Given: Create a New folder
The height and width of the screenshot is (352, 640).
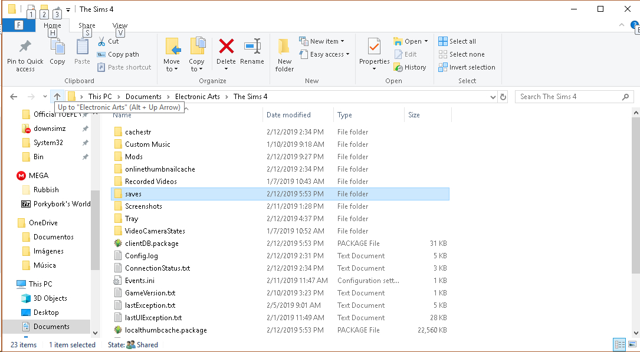Looking at the screenshot, I should (x=284, y=55).
